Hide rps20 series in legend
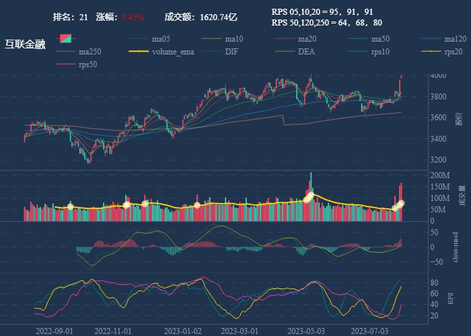 (442, 52)
